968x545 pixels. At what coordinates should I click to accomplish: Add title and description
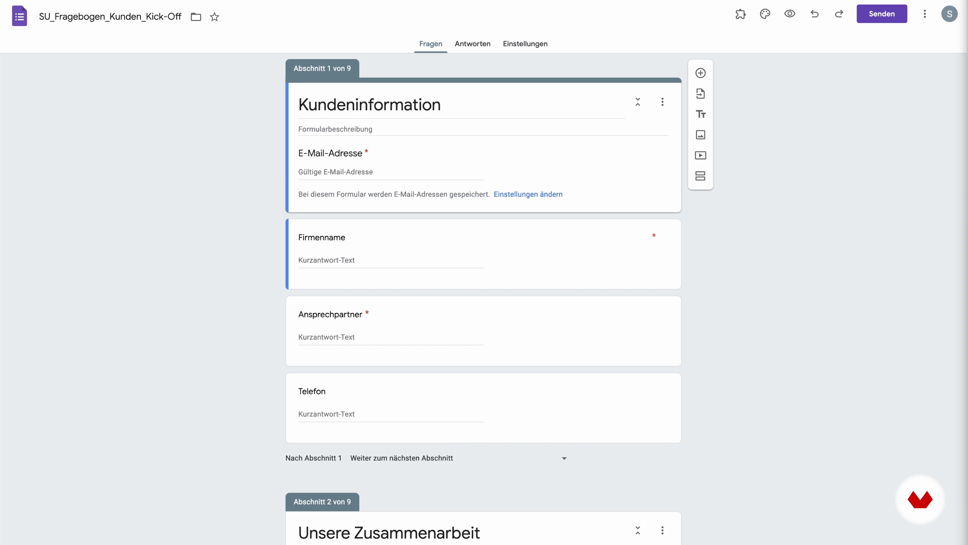[701, 114]
